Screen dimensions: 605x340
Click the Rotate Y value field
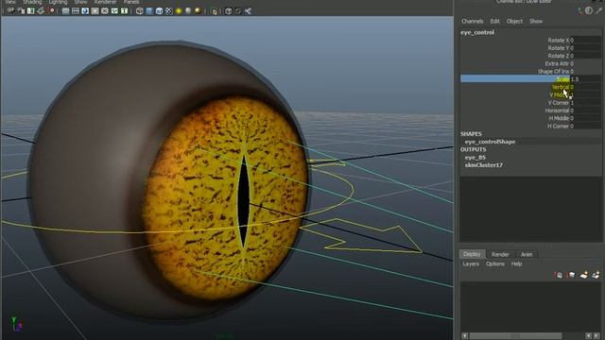(x=585, y=48)
